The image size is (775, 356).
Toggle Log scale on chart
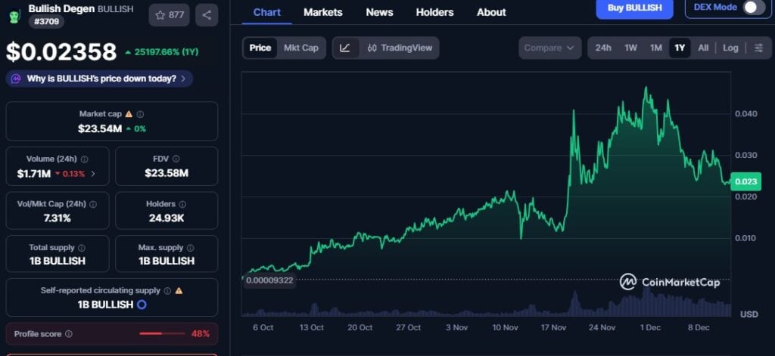coord(730,48)
